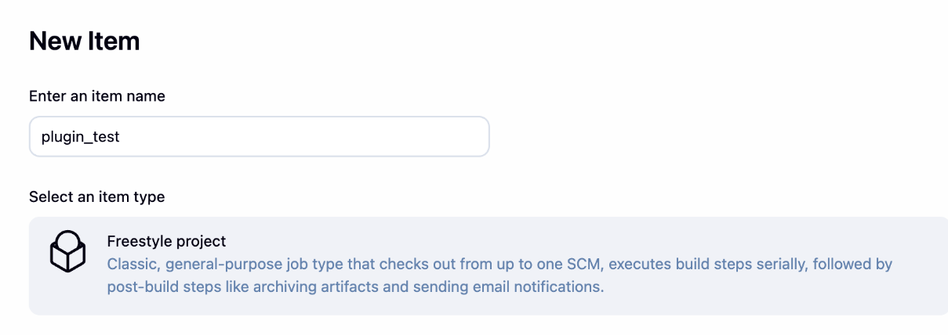Click the 'Select an item type' label
The image size is (948, 335).
point(96,196)
